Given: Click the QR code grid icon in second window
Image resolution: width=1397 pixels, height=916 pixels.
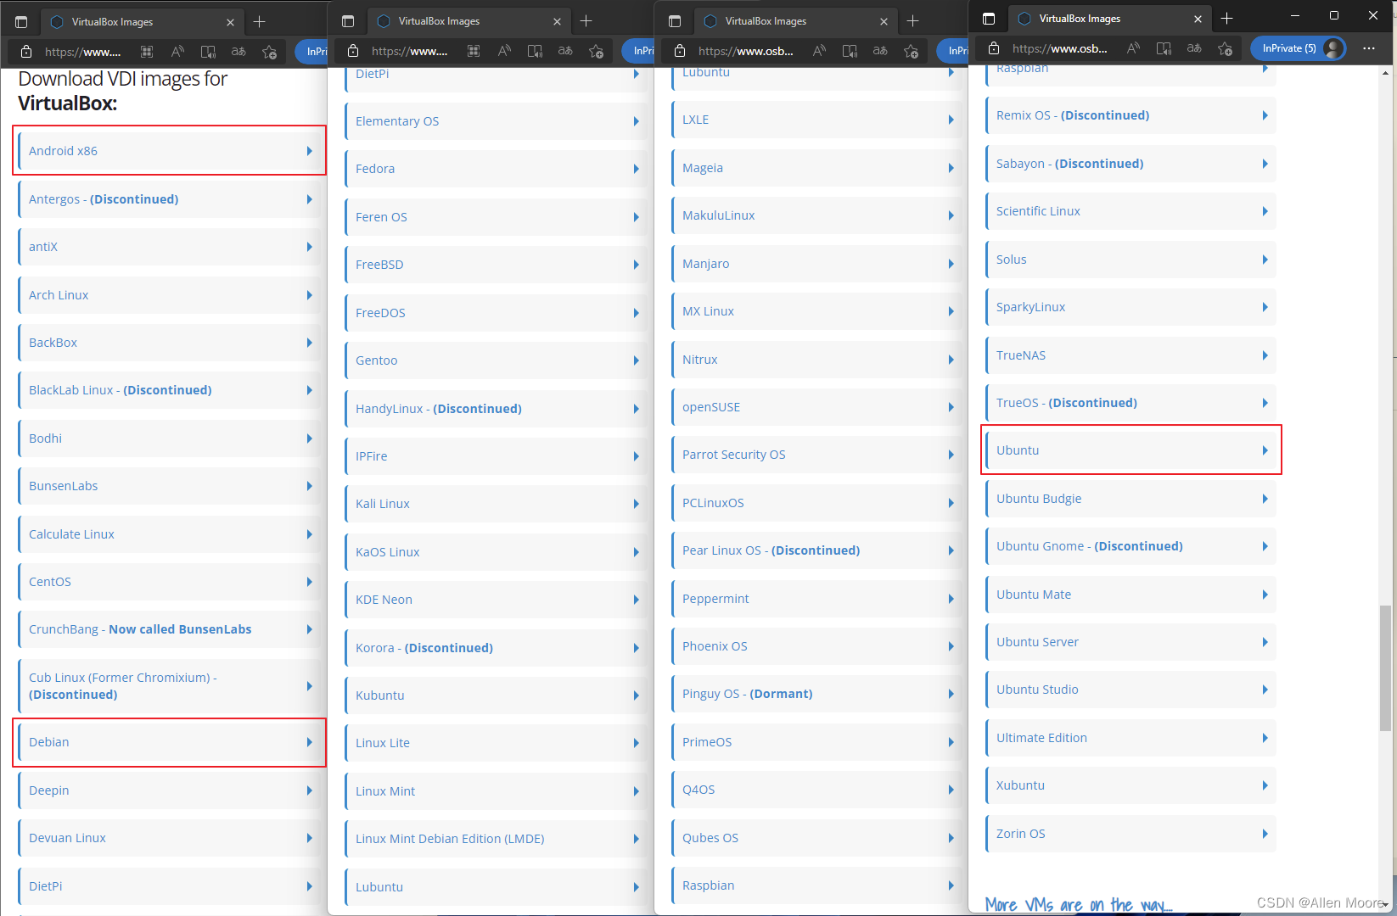Looking at the screenshot, I should pyautogui.click(x=474, y=51).
